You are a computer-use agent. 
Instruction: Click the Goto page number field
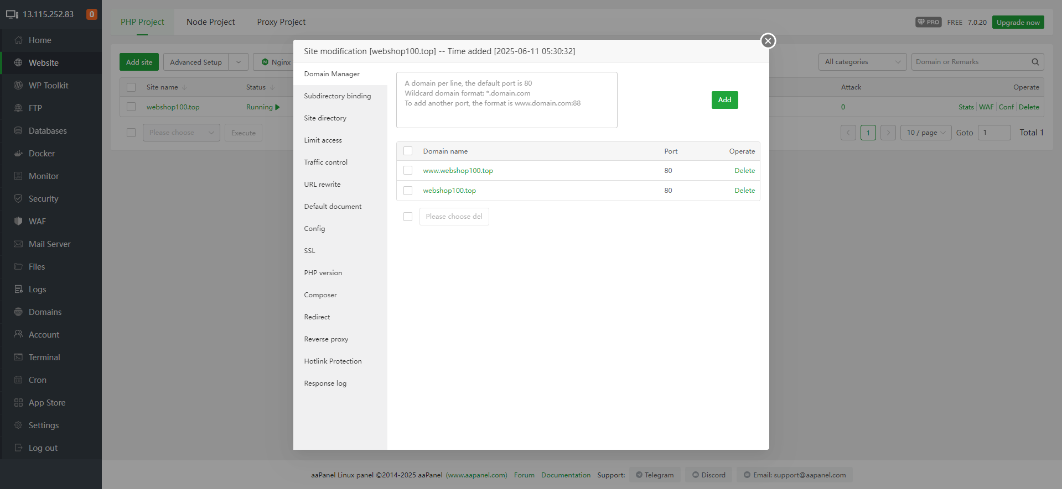click(x=994, y=133)
